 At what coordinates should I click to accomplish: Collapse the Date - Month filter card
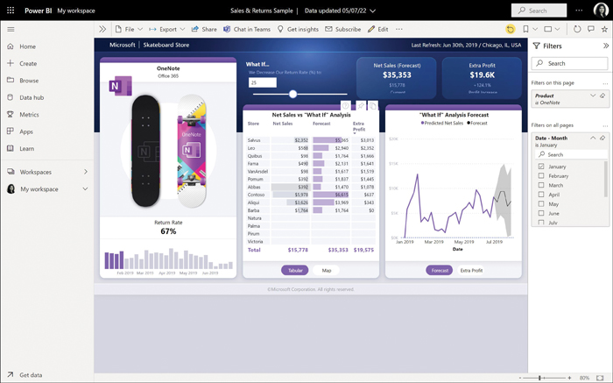pyautogui.click(x=593, y=138)
